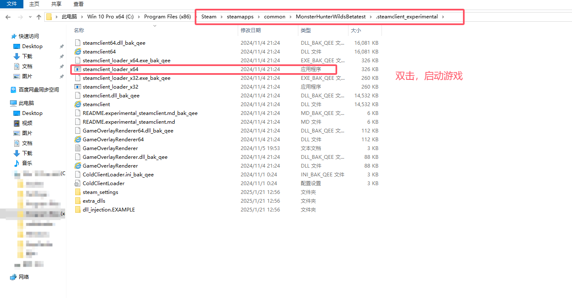Open 文档 via its icon under 快速访问
Image resolution: width=572 pixels, height=298 pixels.
(x=17, y=66)
